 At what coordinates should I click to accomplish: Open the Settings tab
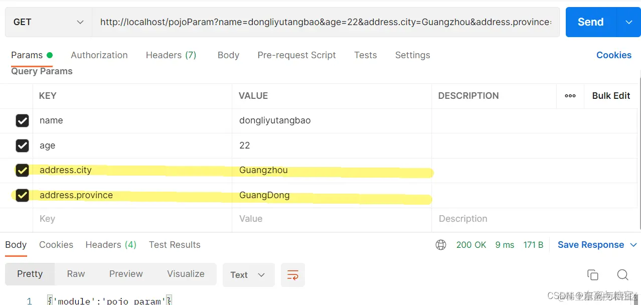[412, 55]
